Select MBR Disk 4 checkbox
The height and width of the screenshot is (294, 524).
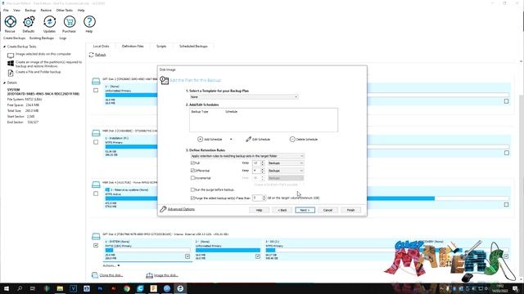96,194
